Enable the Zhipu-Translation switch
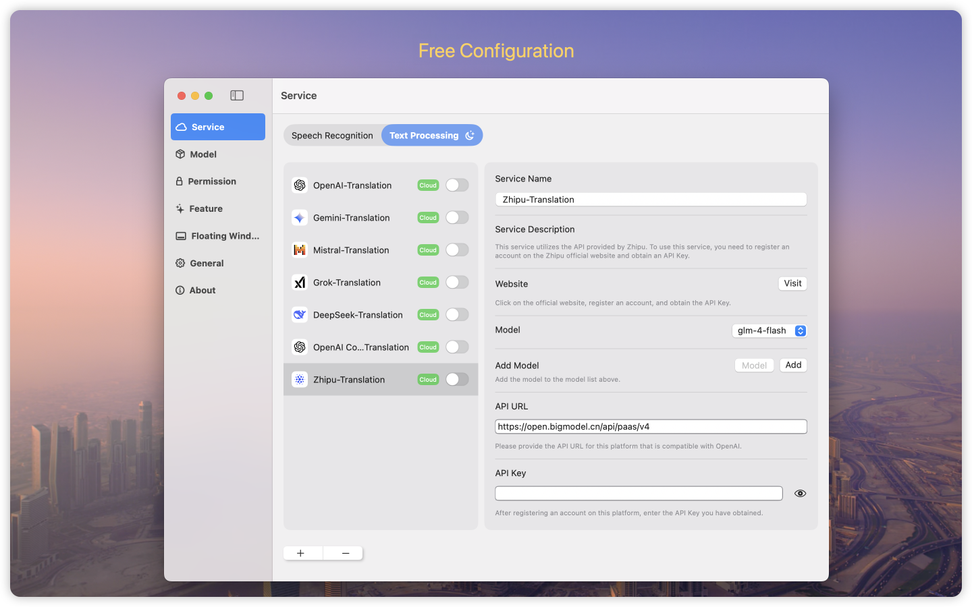The width and height of the screenshot is (972, 607). pyautogui.click(x=457, y=380)
